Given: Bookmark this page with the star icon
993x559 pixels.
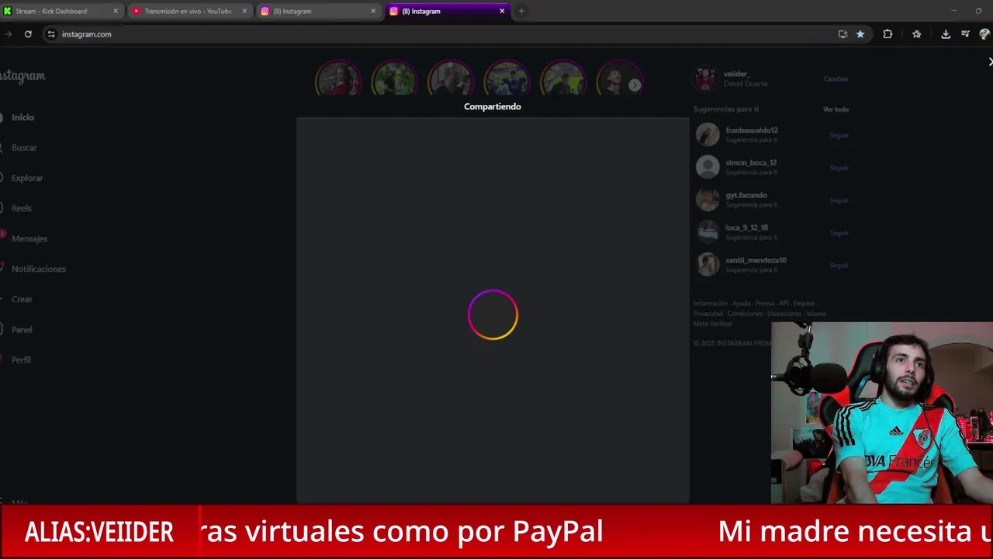Looking at the screenshot, I should [860, 34].
